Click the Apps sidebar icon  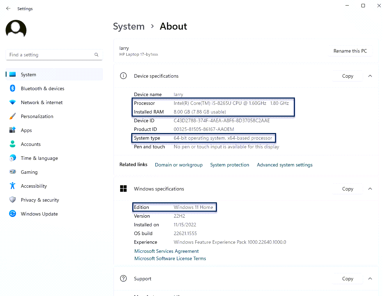pos(13,130)
